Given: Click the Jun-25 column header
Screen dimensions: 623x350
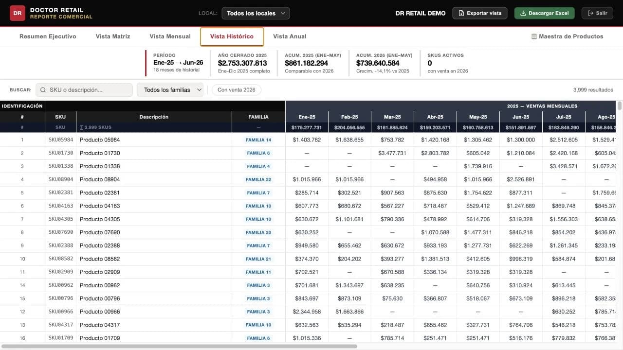Looking at the screenshot, I should click(x=521, y=117).
